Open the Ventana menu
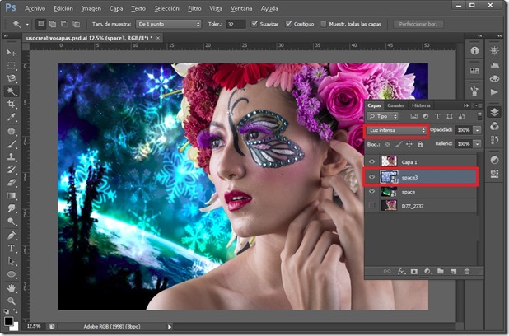 click(x=241, y=8)
